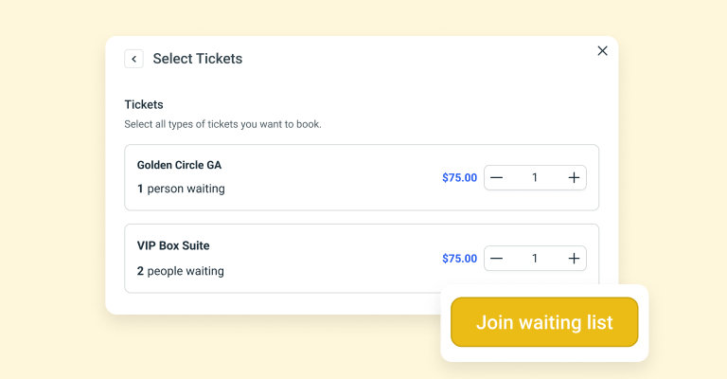Close the Select Tickets dialog
The width and height of the screenshot is (727, 379).
pyautogui.click(x=602, y=51)
